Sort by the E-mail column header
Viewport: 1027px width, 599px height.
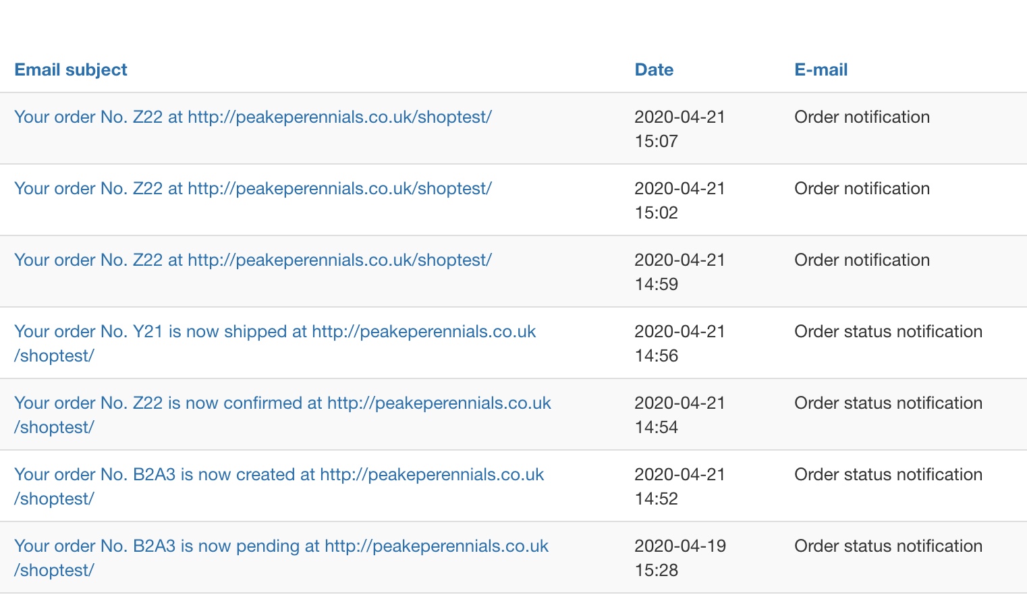pos(821,69)
